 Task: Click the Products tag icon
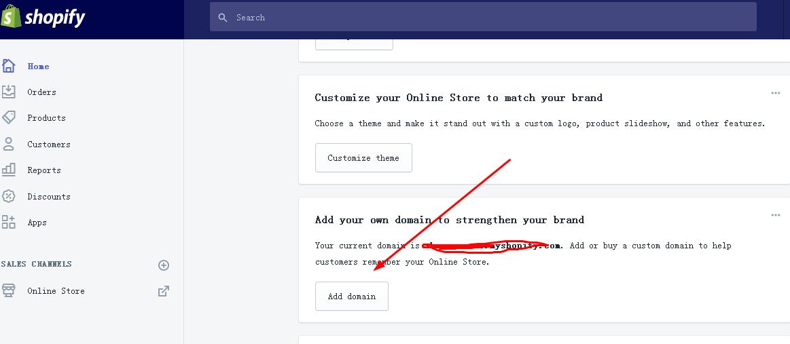(x=9, y=117)
